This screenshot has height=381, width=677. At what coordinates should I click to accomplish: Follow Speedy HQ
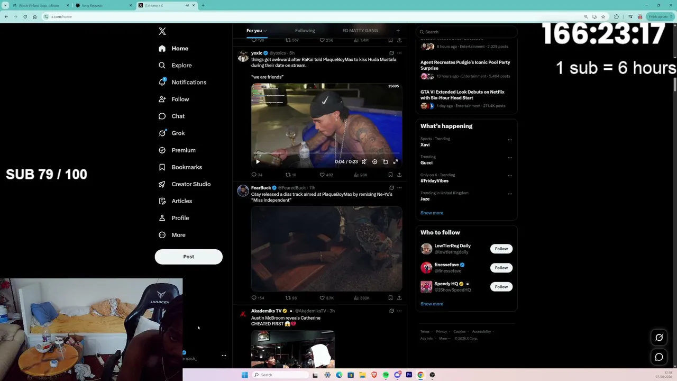coord(501,287)
